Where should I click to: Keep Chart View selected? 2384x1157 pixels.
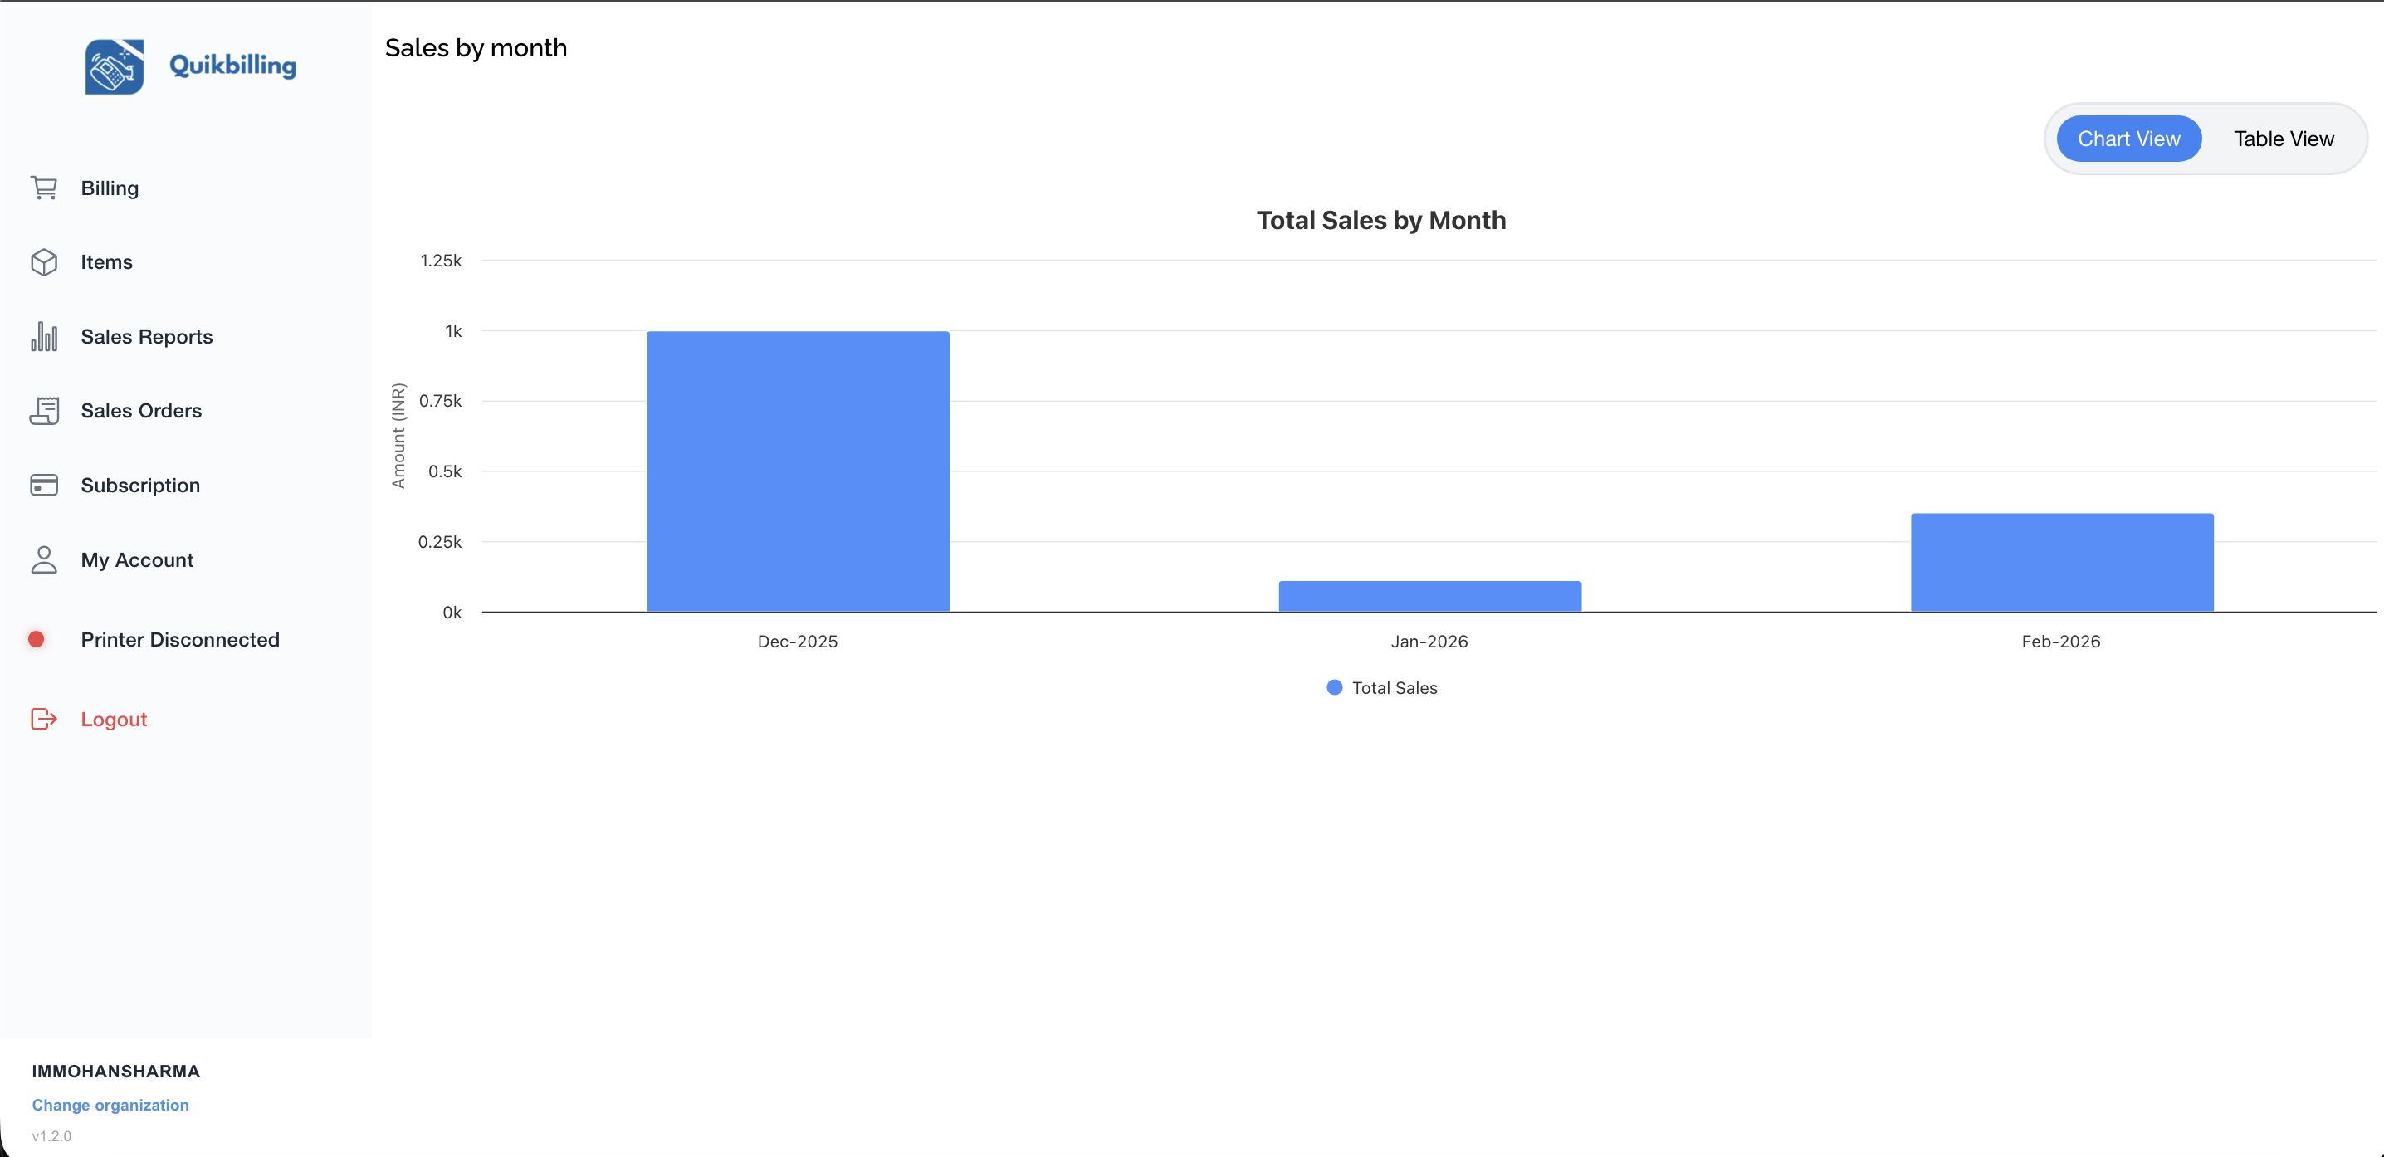tap(2128, 138)
